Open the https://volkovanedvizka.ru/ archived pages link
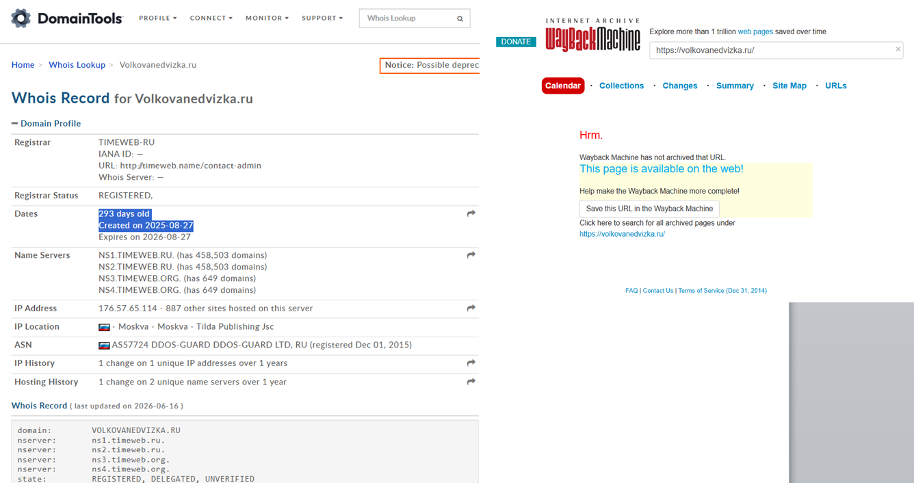914x483 pixels. click(x=622, y=234)
